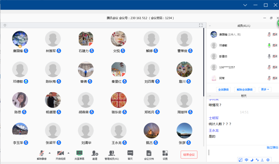The width and height of the screenshot is (279, 164).
Task: Pop out the chat with 独立弹出
Action: pyautogui.click(x=272, y=147)
